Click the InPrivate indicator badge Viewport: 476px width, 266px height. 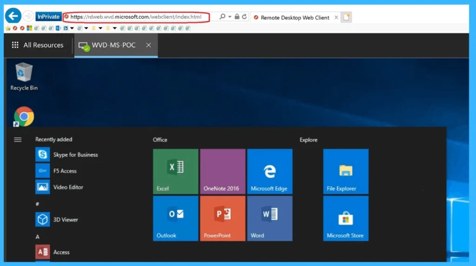[x=48, y=17]
